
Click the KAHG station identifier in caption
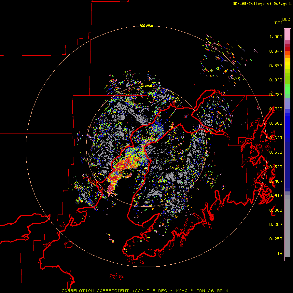click(x=182, y=291)
